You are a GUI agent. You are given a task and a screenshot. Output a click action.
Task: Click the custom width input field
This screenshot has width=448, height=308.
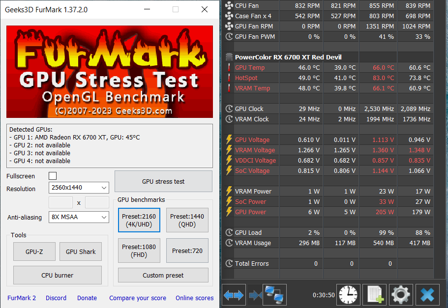(60, 202)
